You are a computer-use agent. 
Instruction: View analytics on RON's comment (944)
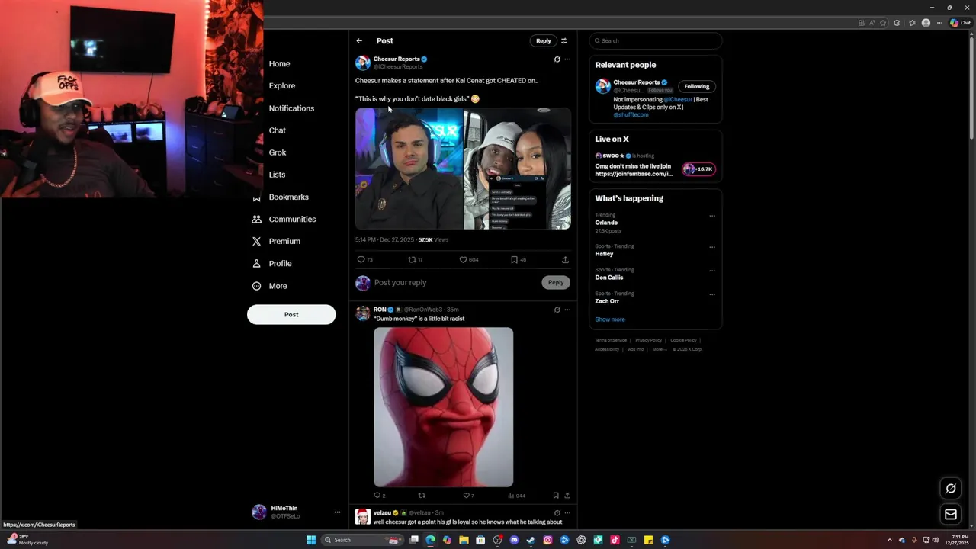[x=511, y=496]
